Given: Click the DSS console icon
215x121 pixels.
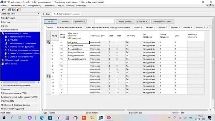Looking at the screenshot, I should pyautogui.click(x=3, y=64).
